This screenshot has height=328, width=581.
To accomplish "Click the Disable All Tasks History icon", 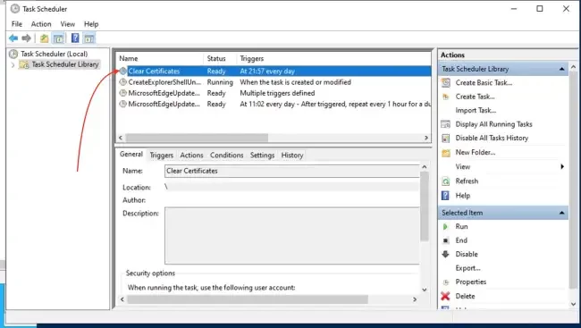I will click(446, 139).
